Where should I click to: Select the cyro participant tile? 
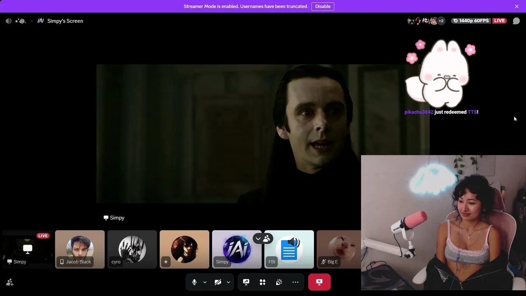(x=132, y=249)
